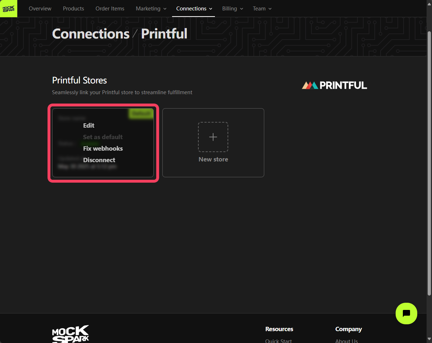Choose Disconnect for the store
This screenshot has height=343, width=432.
click(99, 160)
